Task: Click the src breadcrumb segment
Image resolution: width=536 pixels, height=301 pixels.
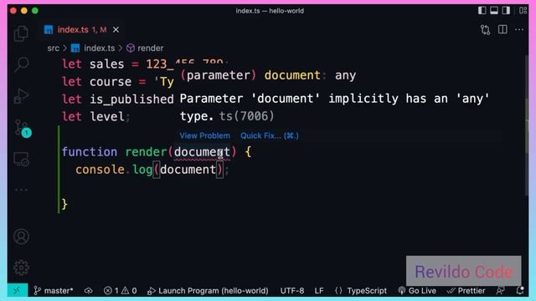Action: pyautogui.click(x=54, y=48)
